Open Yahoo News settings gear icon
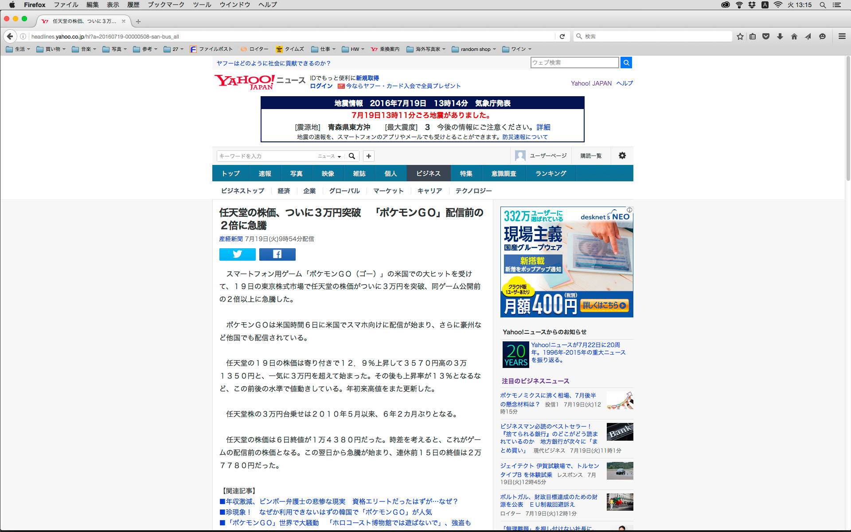This screenshot has height=532, width=851. click(622, 156)
